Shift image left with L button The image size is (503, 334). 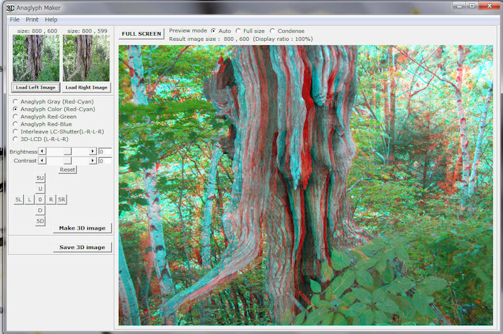29,199
